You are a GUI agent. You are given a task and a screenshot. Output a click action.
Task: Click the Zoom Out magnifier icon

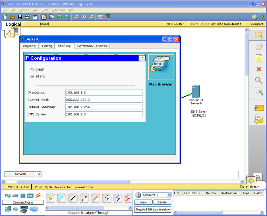[x=91, y=17]
